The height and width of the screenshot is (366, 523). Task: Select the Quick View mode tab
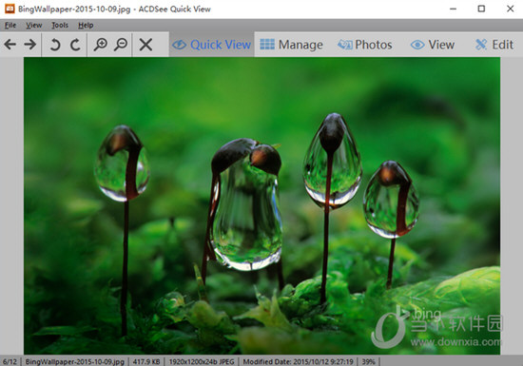[212, 45]
